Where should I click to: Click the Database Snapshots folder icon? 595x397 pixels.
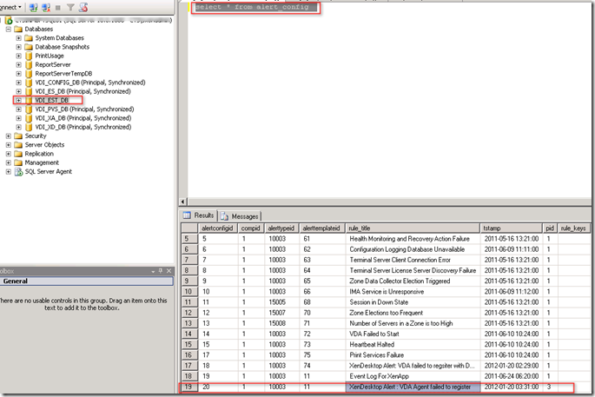[x=29, y=47]
